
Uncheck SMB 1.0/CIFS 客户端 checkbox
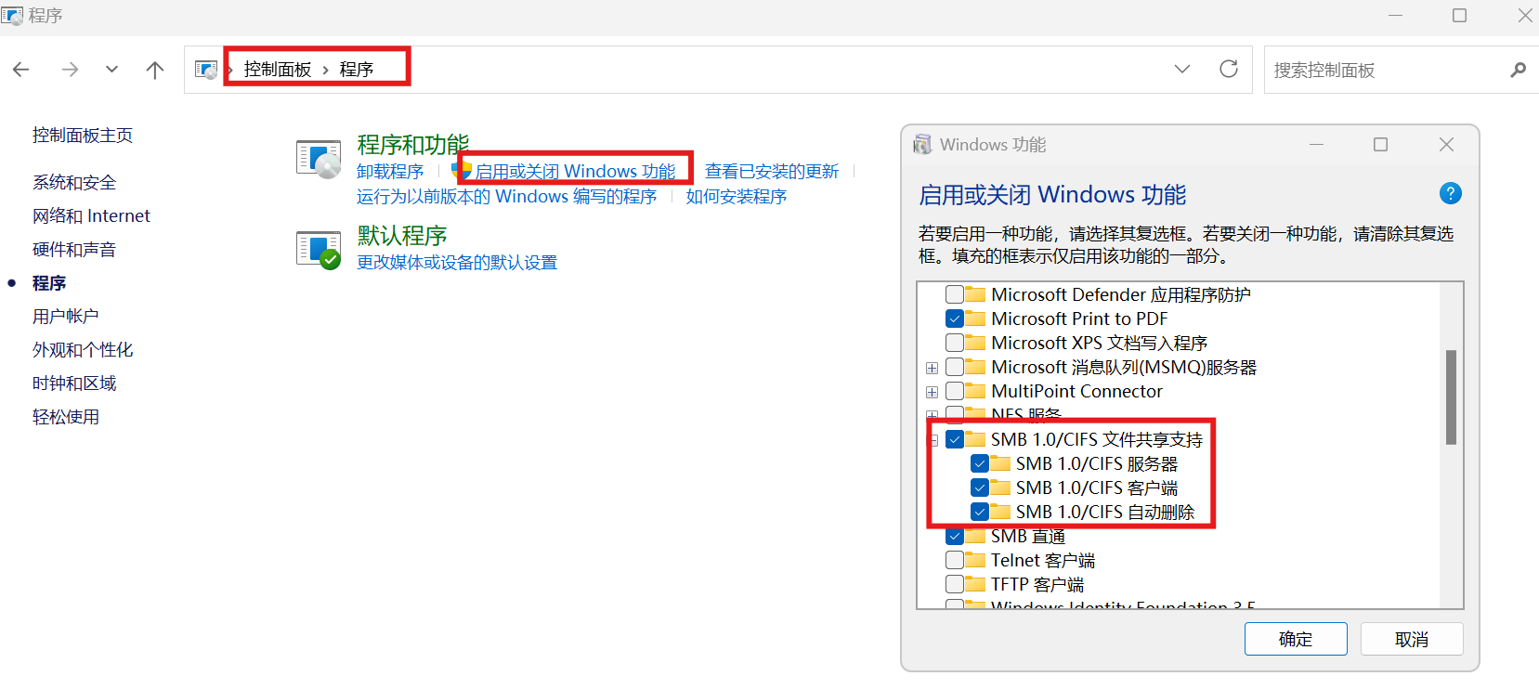pyautogui.click(x=979, y=488)
